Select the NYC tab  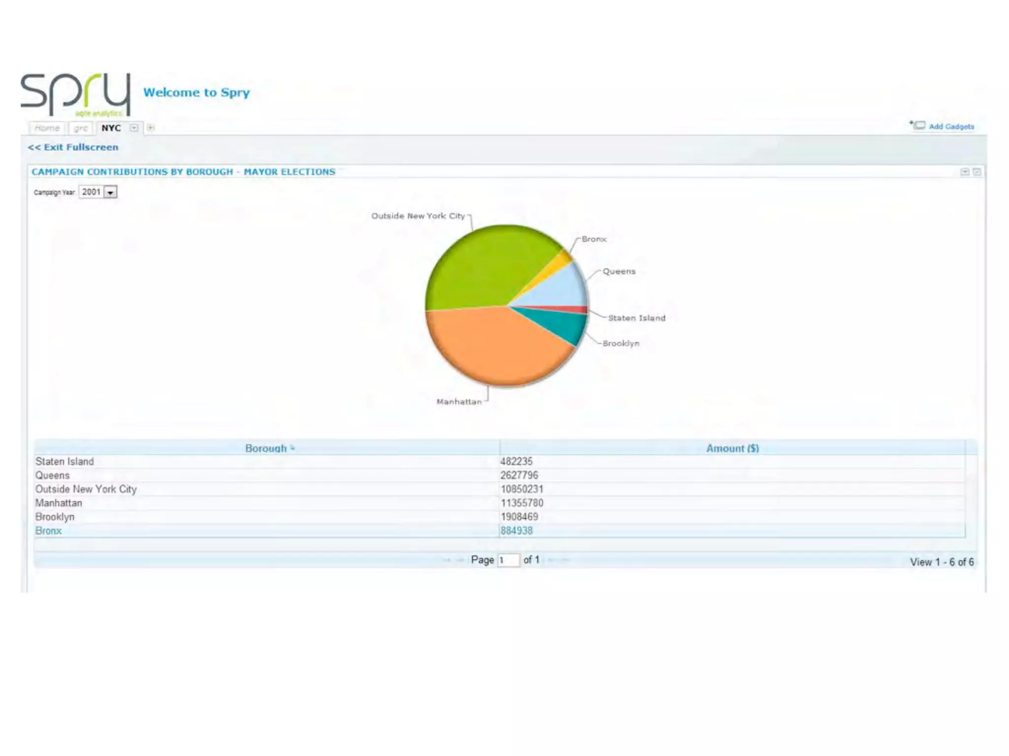coord(111,128)
